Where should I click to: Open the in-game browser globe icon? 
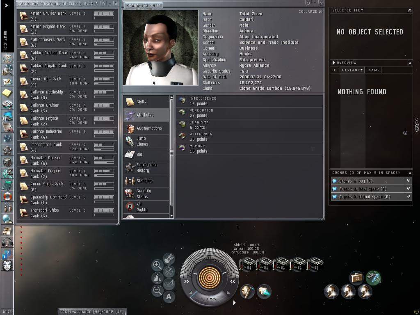click(x=7, y=219)
